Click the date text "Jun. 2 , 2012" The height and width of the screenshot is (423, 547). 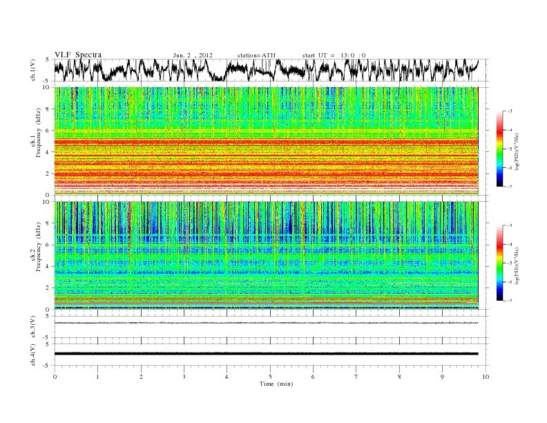tap(193, 55)
